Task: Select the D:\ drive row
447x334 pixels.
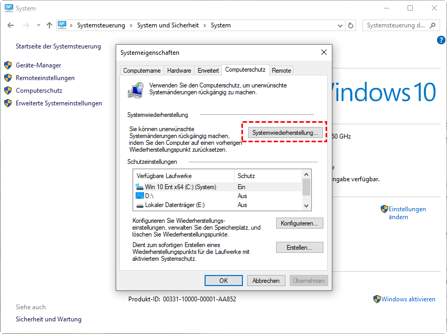Action: pyautogui.click(x=217, y=196)
